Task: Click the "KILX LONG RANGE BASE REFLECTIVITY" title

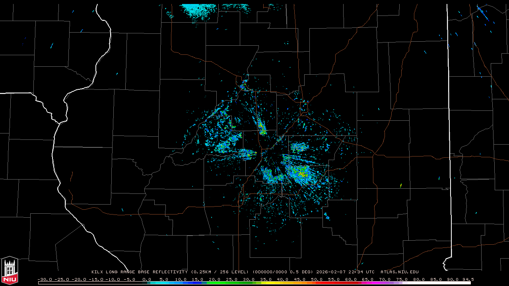Action: point(140,272)
